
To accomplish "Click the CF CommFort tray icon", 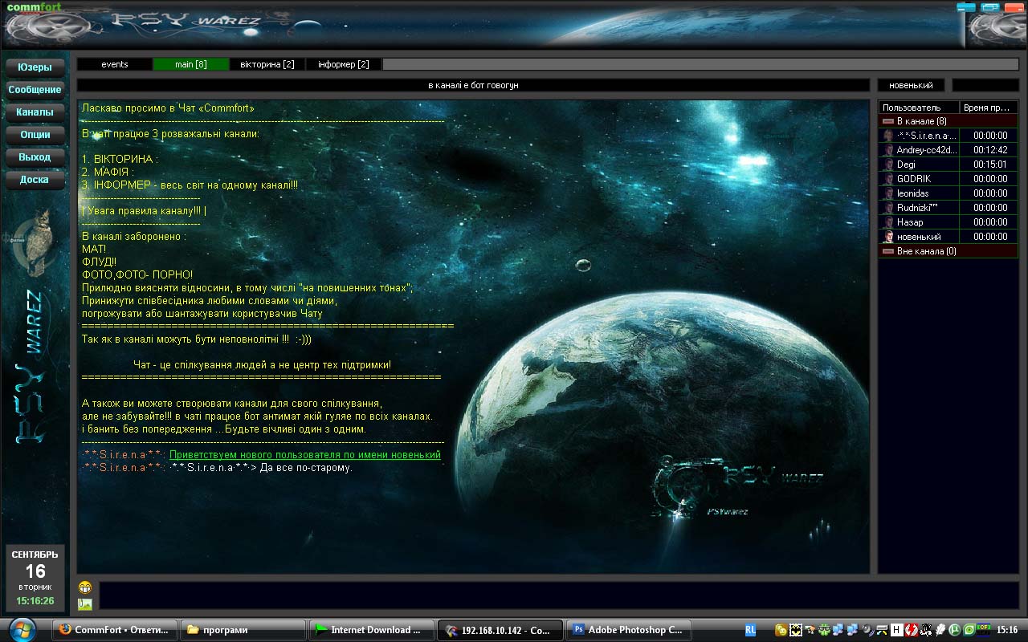I will pos(984,630).
